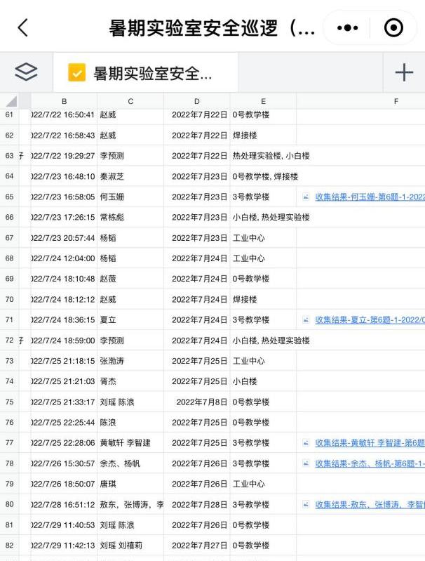Tap the mini program close target icon
Viewport: 425px width, 561px height.
tap(394, 27)
